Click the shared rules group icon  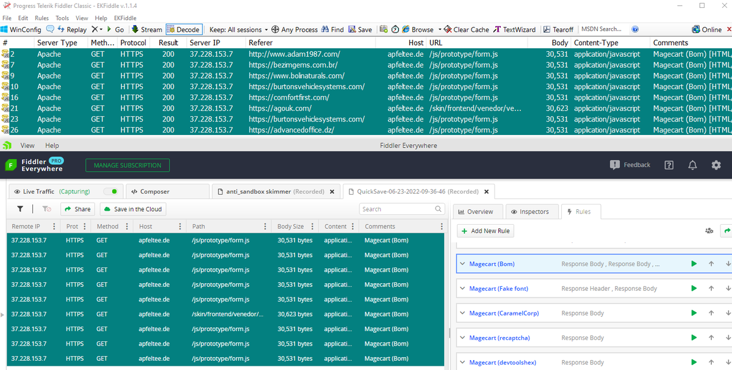click(x=709, y=231)
